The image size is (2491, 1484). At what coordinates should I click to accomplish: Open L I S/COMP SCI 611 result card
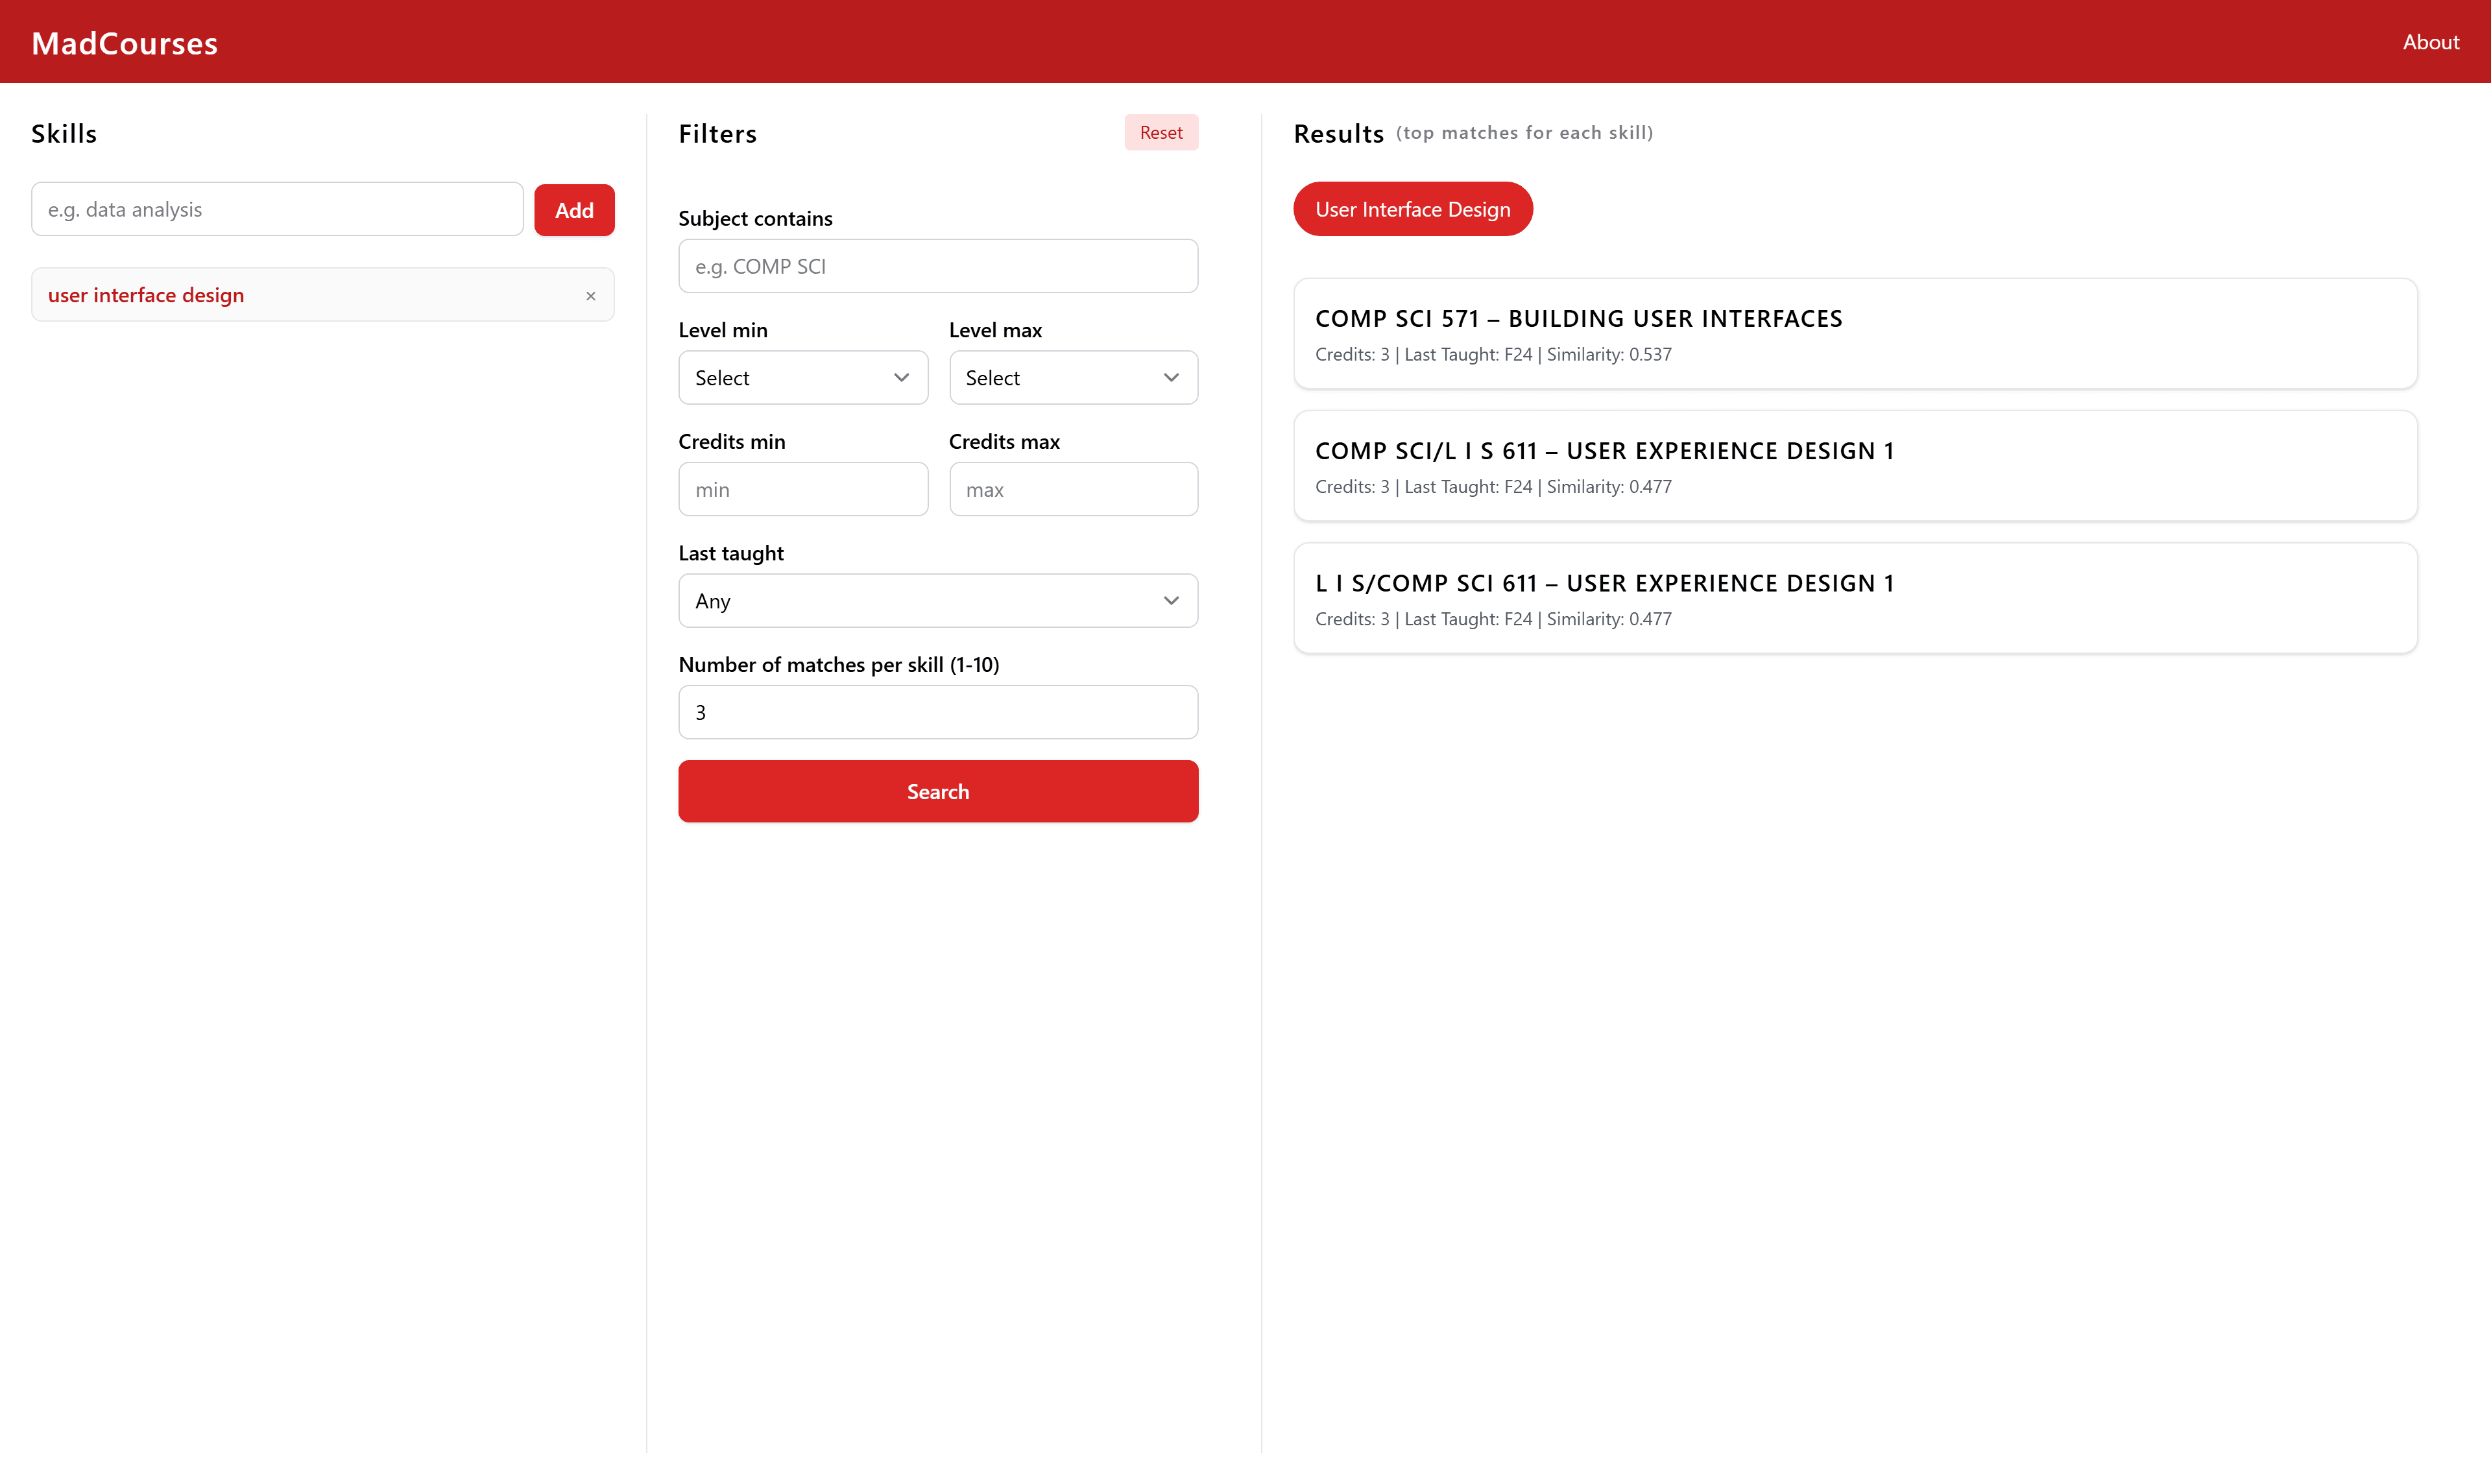(1854, 598)
